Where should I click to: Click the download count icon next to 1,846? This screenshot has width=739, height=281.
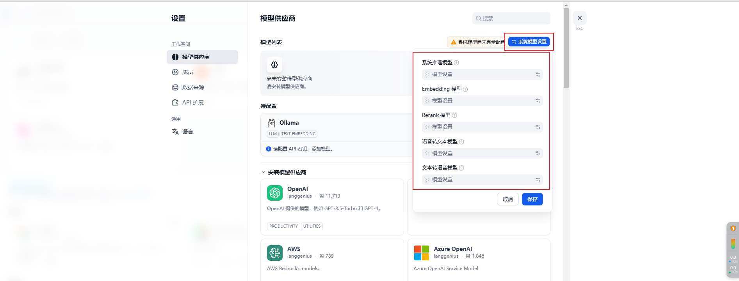click(x=468, y=256)
